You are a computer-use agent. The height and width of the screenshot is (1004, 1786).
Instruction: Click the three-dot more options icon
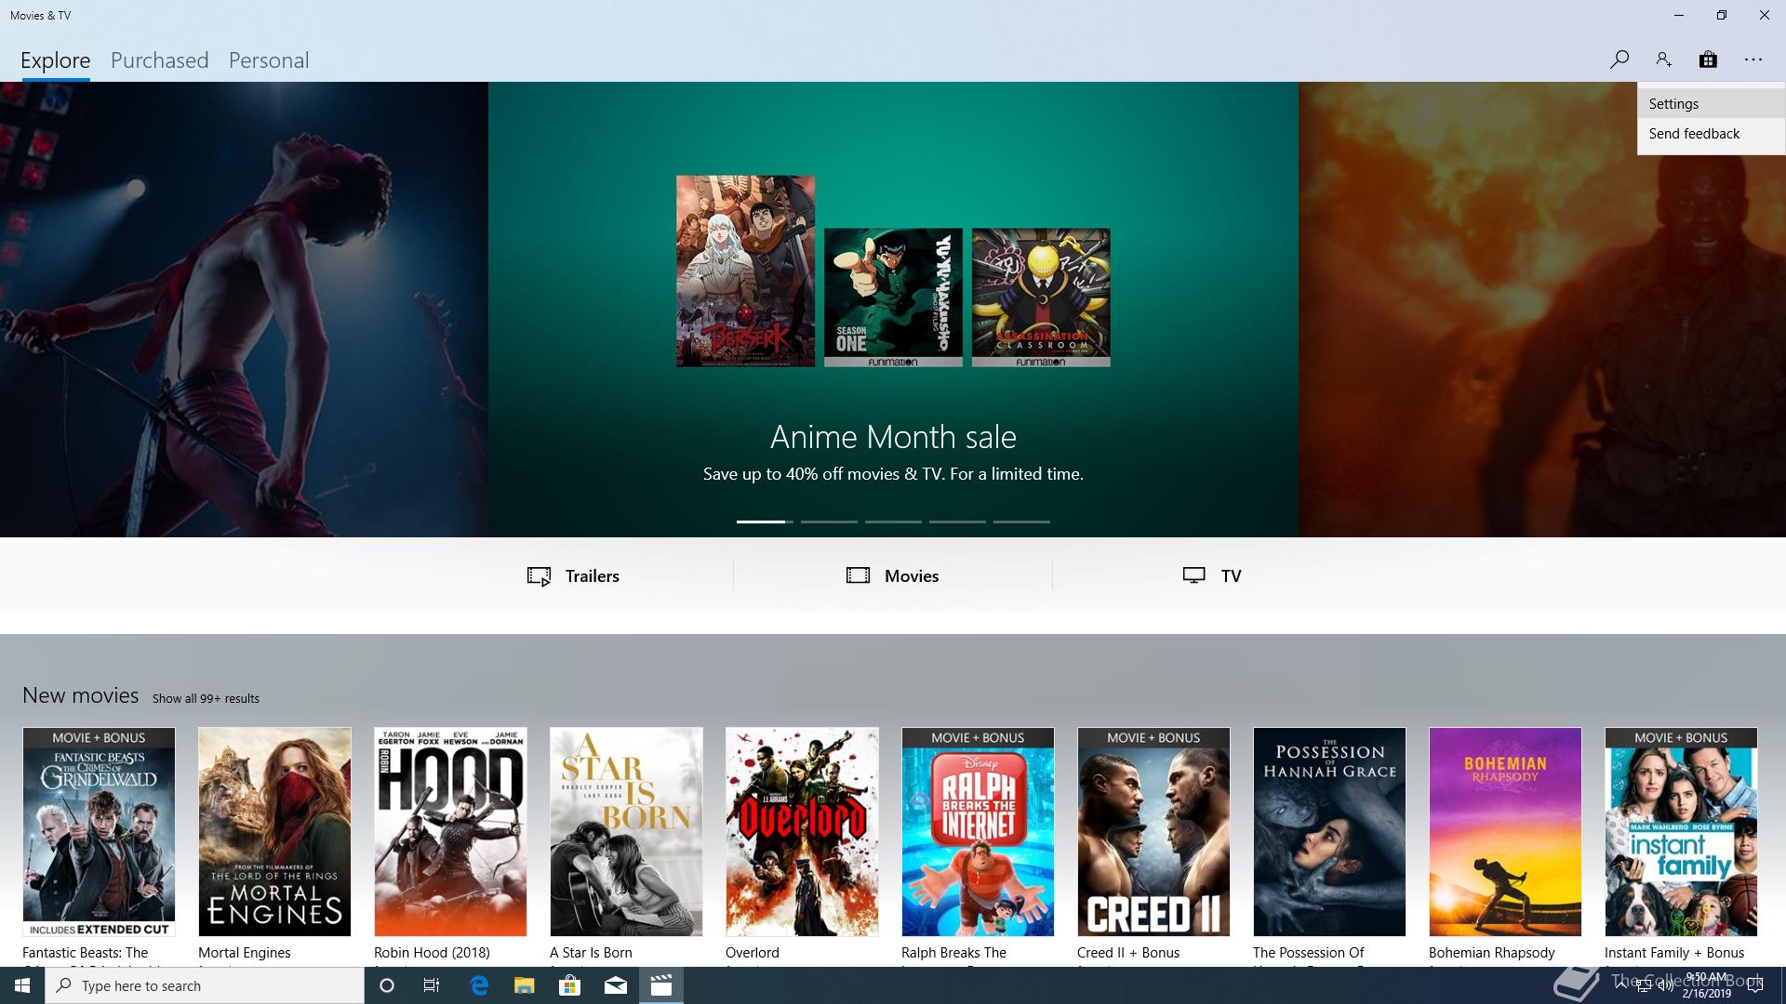tap(1753, 59)
